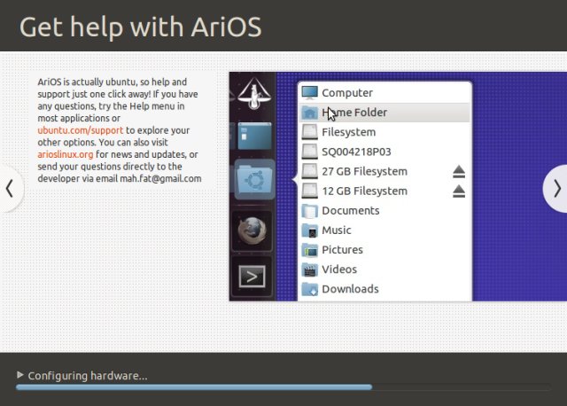Open Pictures from the quicklist

(x=384, y=250)
